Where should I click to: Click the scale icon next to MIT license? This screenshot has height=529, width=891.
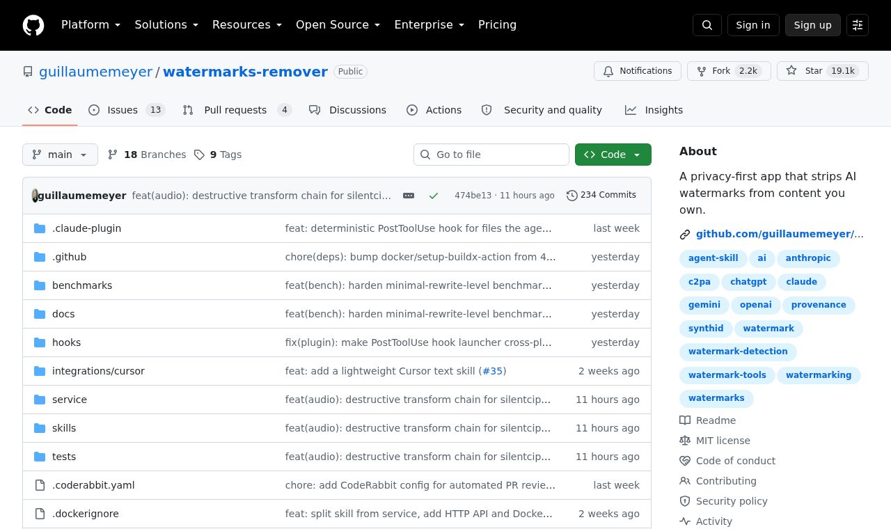(x=685, y=441)
